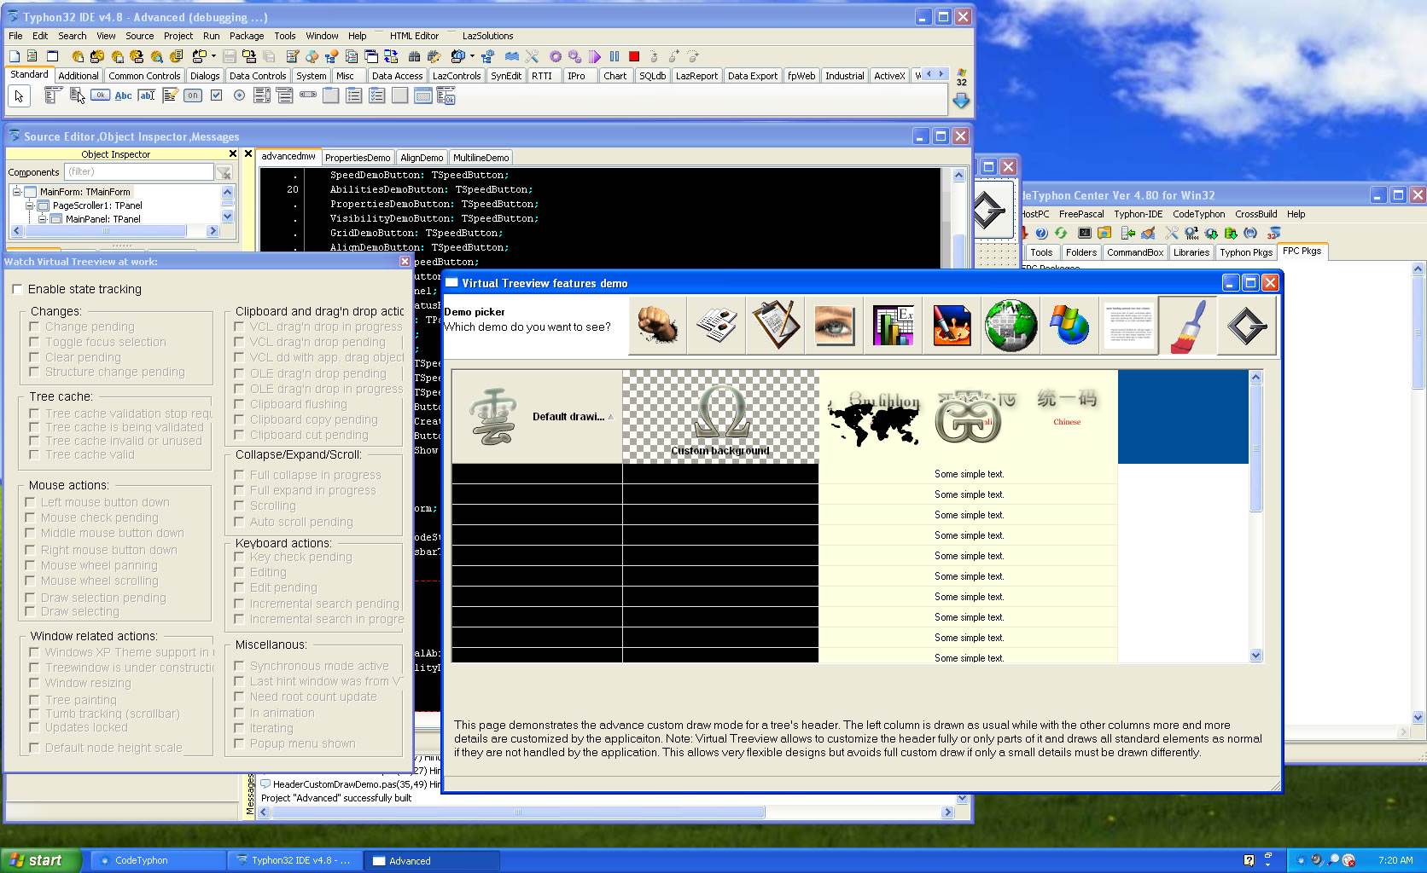Open the terminal console icon in Typhon Center

(x=1085, y=233)
